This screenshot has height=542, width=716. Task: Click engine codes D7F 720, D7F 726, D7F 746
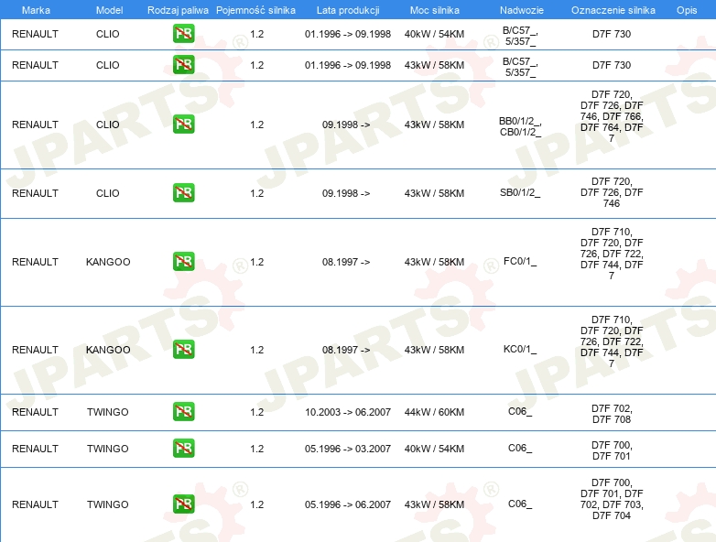[x=612, y=192]
